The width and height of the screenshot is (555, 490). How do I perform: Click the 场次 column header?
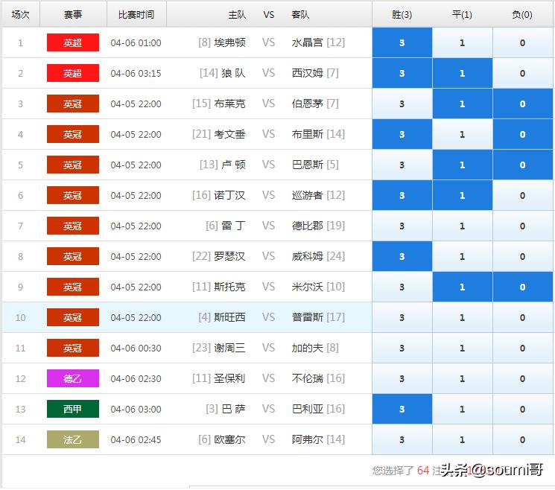pos(21,14)
